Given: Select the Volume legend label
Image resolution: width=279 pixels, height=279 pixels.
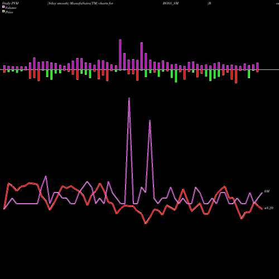Looking at the screenshot, I should click(x=11, y=8).
